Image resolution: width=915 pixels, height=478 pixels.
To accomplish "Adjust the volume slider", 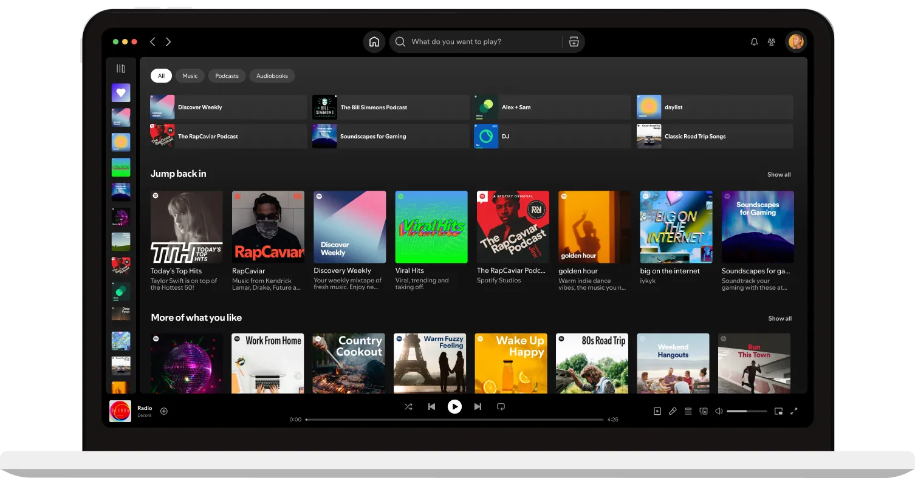I will 747,411.
